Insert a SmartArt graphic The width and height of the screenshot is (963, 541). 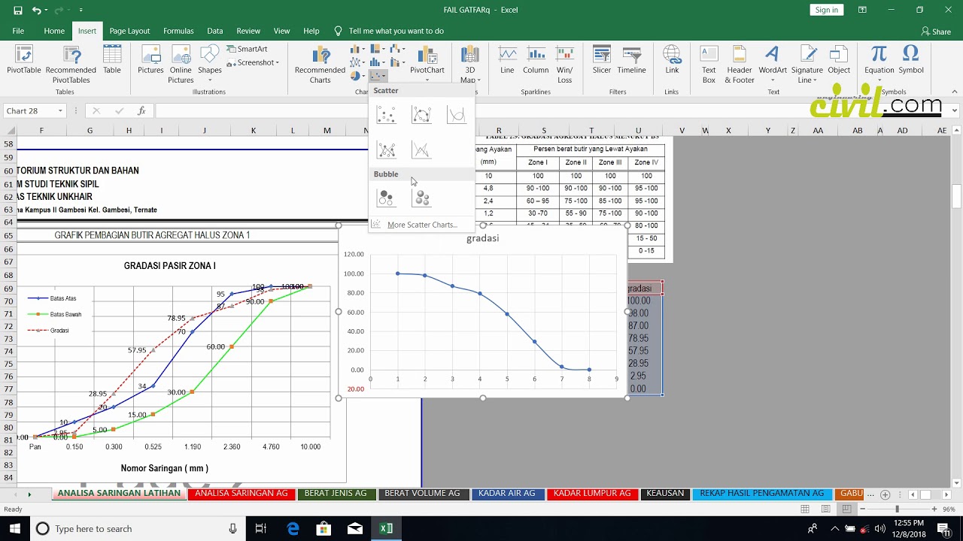coord(247,49)
